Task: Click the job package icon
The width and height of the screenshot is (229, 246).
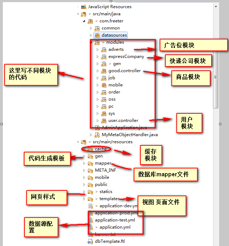Action: (104, 78)
